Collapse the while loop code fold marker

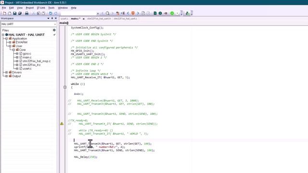tap(65, 87)
